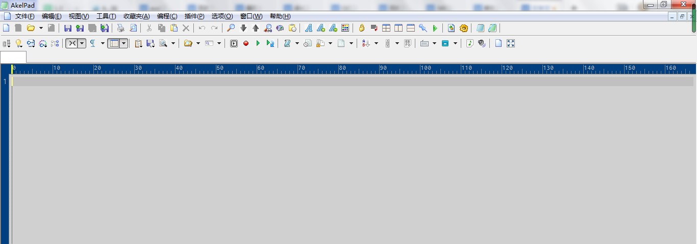Undo the last action via curved-arrow icon
Screen dimensions: 697x244
202,28
